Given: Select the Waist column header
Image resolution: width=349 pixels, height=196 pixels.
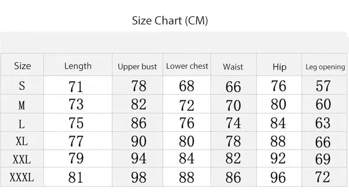Looking at the screenshot, I should point(233,67).
